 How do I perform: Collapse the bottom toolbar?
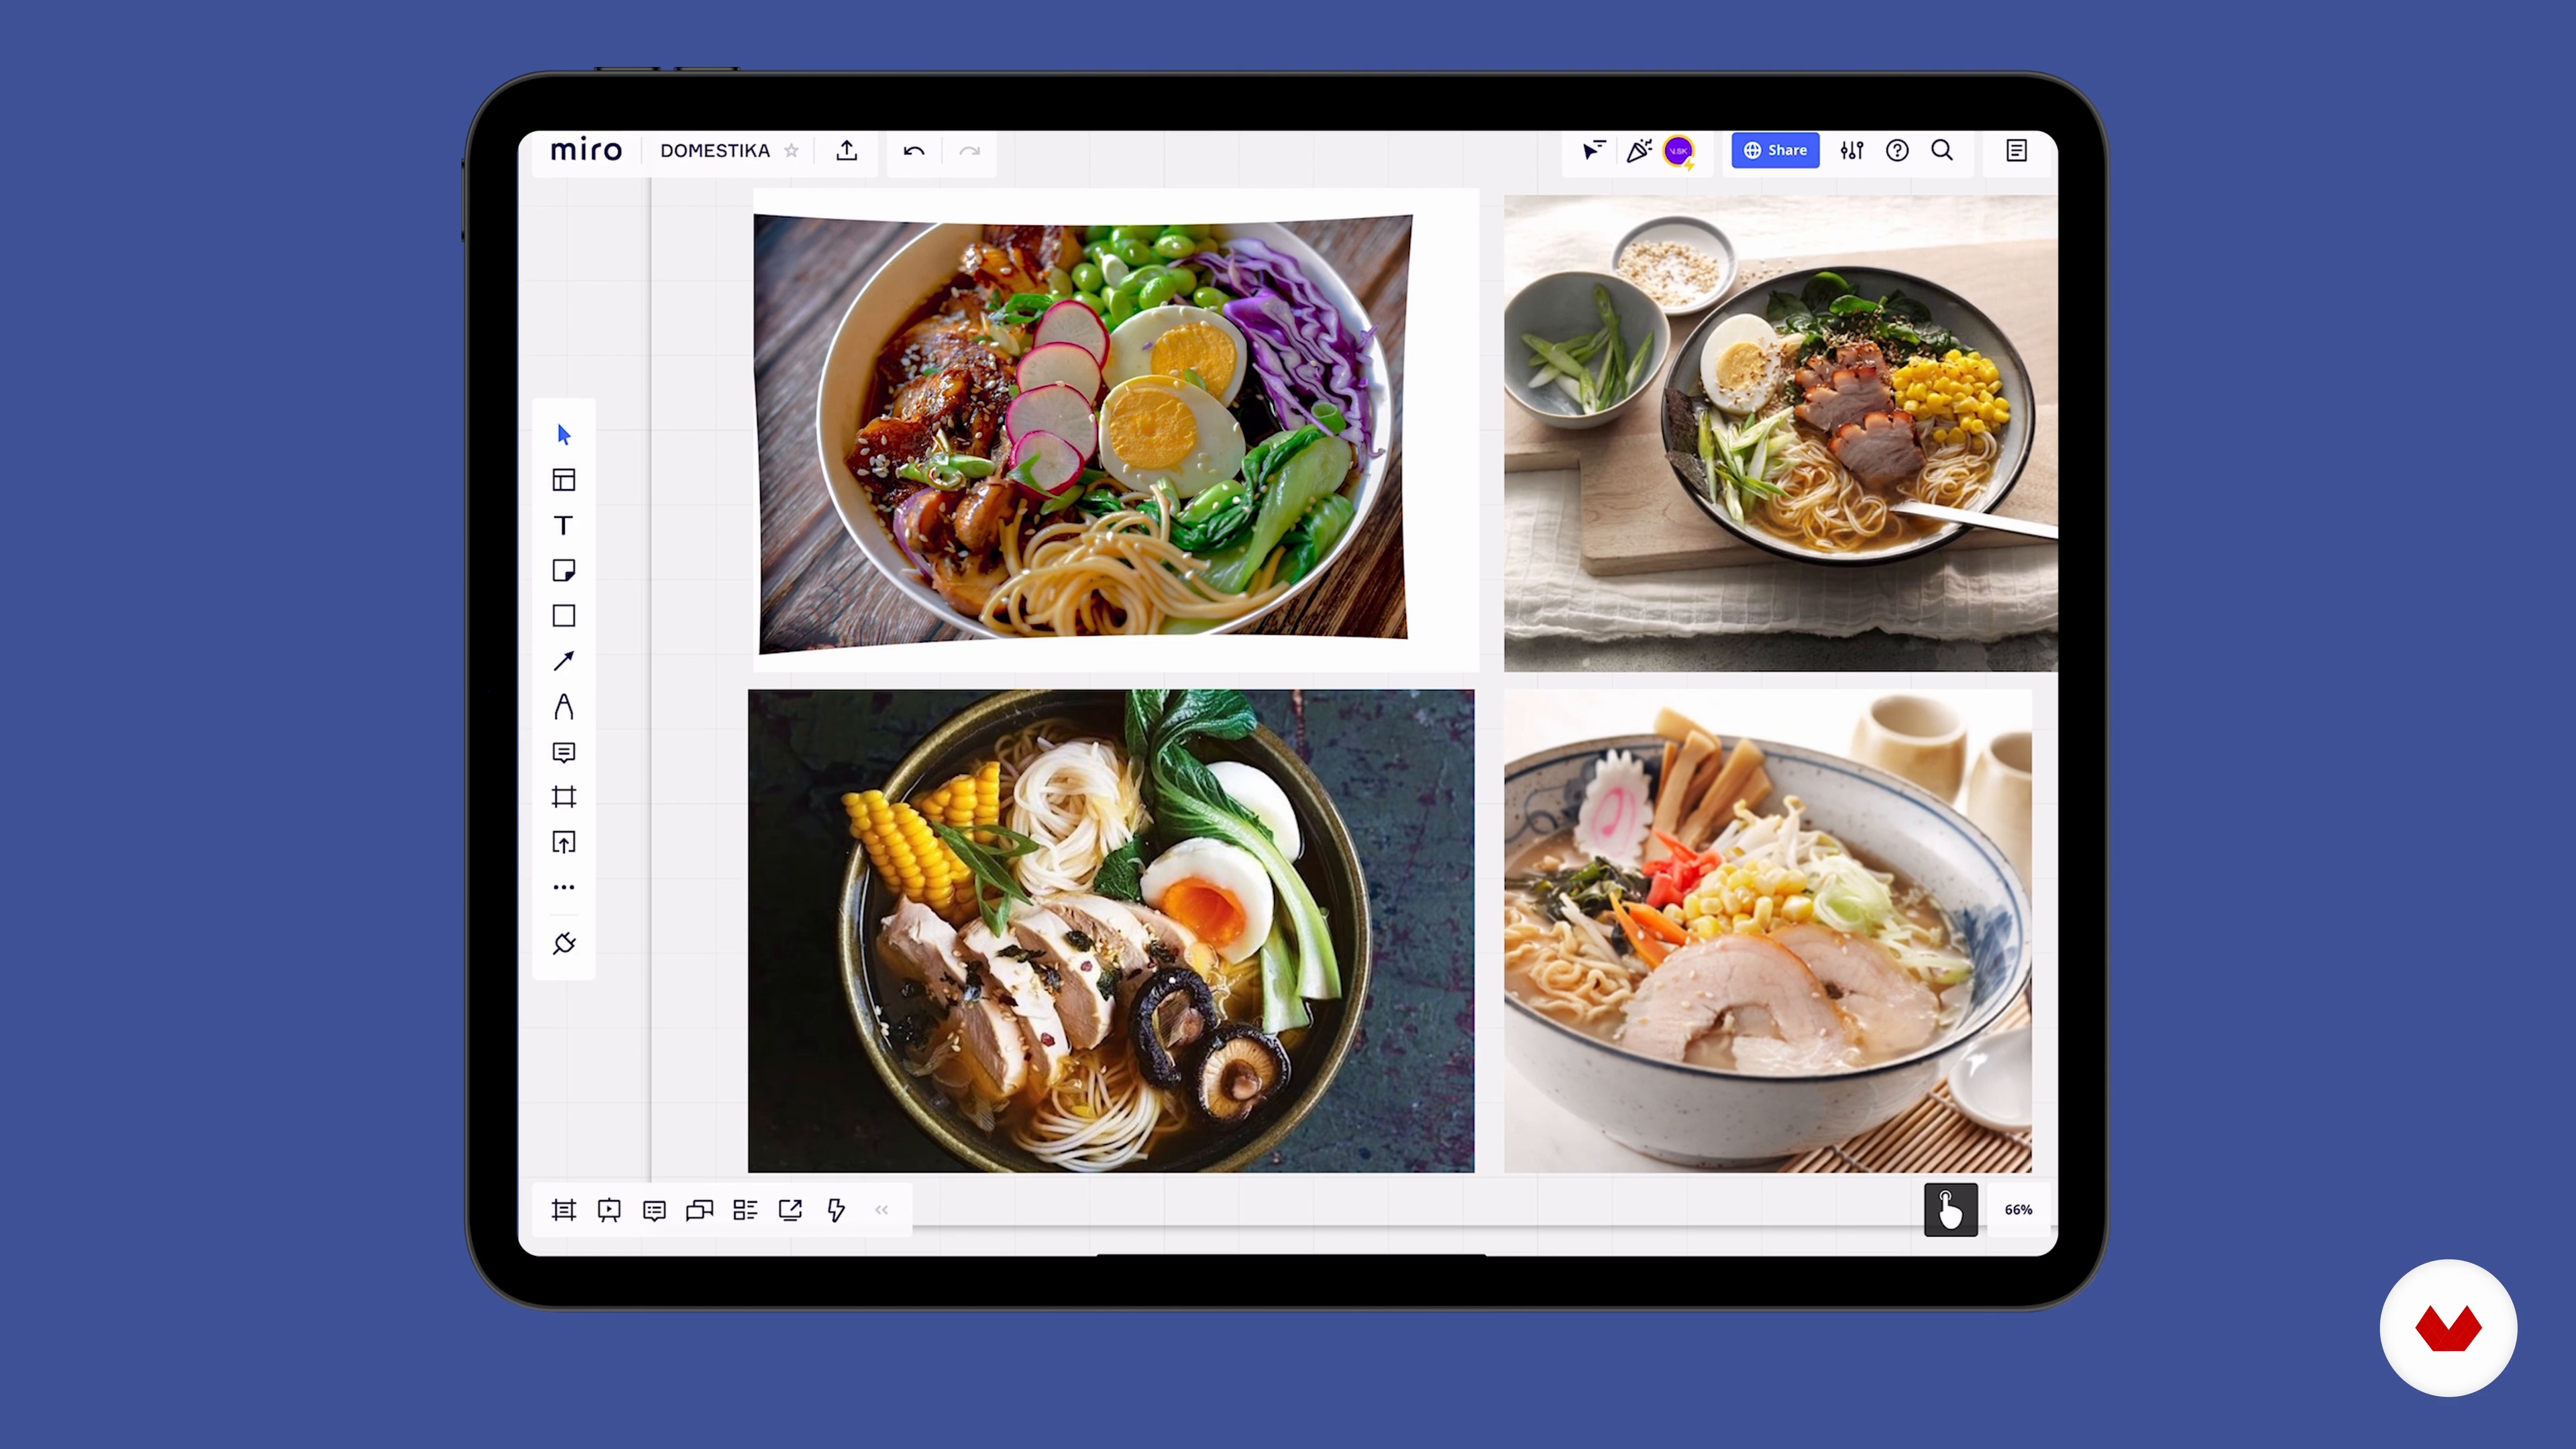pos(882,1210)
